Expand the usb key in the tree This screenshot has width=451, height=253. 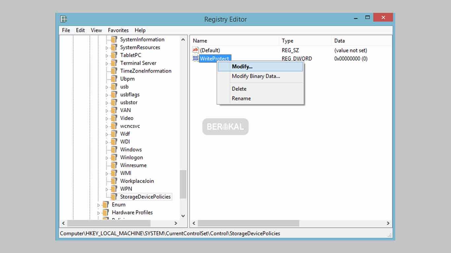point(106,87)
